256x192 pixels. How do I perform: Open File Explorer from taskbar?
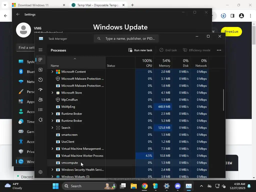point(133,186)
